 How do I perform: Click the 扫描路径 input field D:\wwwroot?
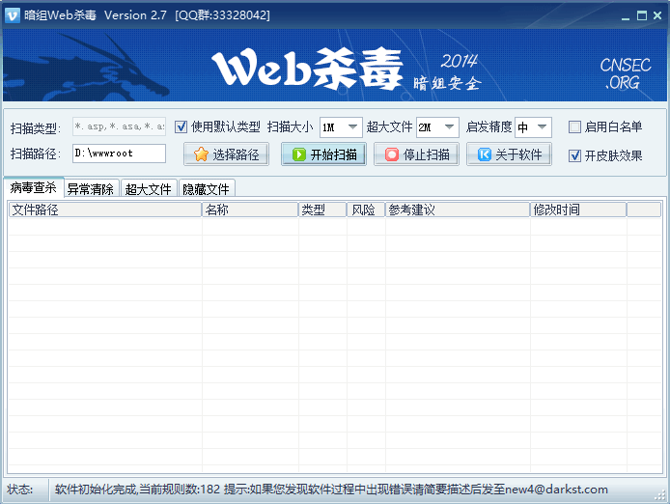(x=119, y=154)
